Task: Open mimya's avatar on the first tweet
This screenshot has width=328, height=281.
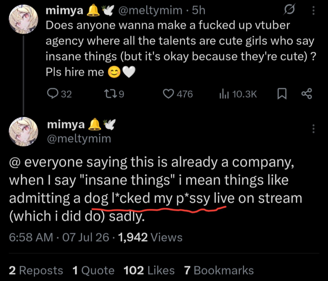Action: pyautogui.click(x=23, y=19)
